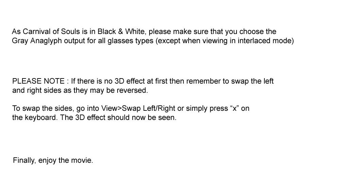Click the words 'enjoy the movie'
The width and height of the screenshot is (348, 192).
coord(66,160)
